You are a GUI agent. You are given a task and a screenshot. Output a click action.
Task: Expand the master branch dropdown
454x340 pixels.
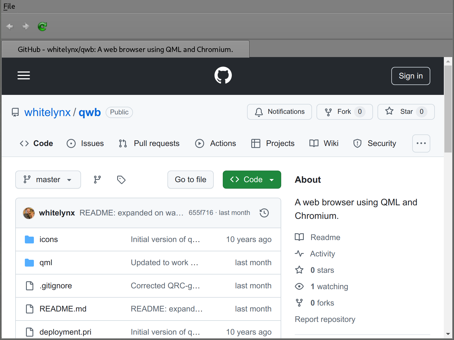point(48,180)
